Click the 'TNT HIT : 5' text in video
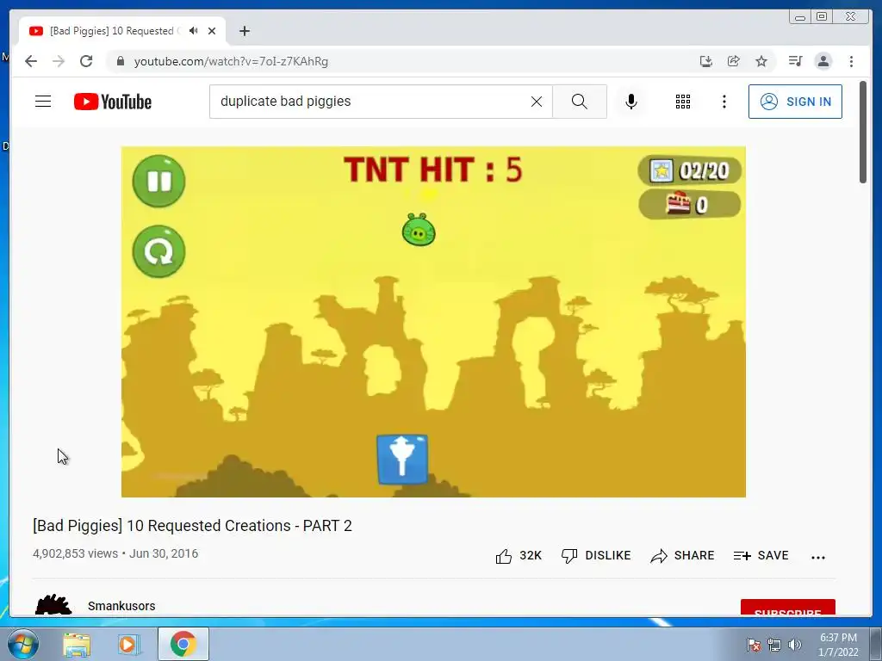The image size is (882, 661). 433,170
